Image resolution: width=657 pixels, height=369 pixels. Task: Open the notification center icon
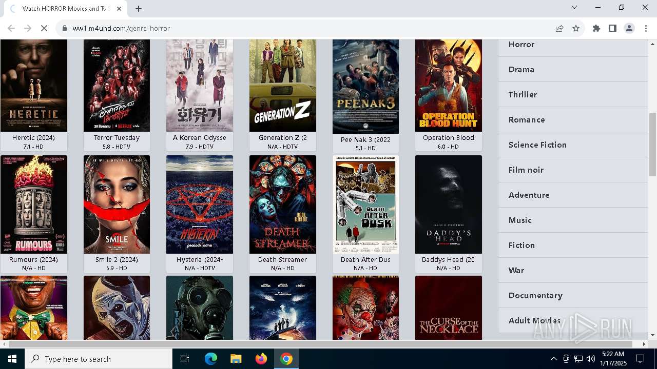click(x=640, y=359)
